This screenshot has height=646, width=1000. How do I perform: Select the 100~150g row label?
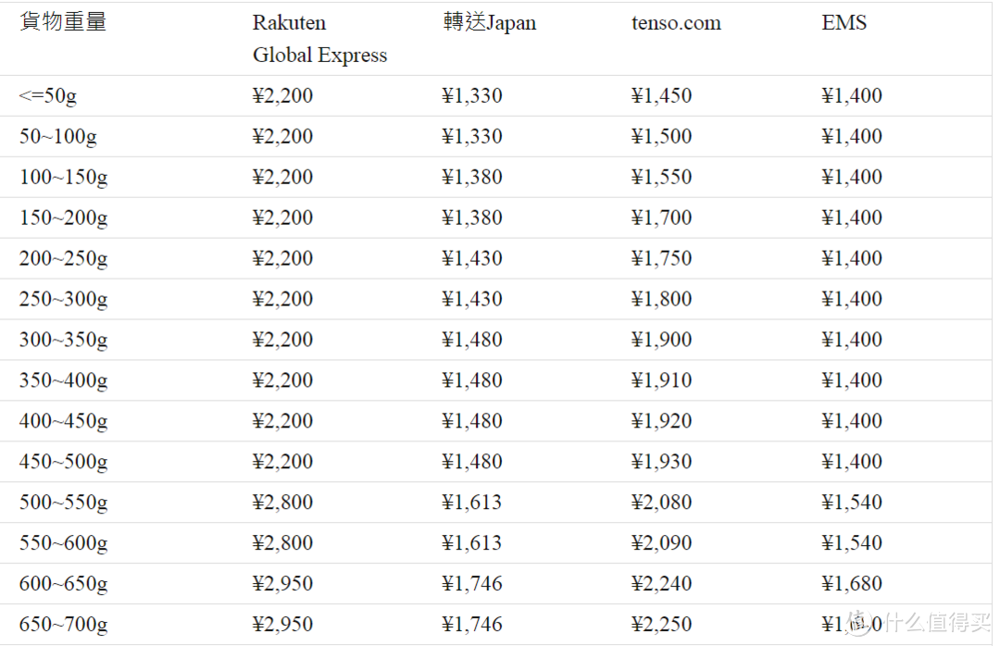coord(63,178)
